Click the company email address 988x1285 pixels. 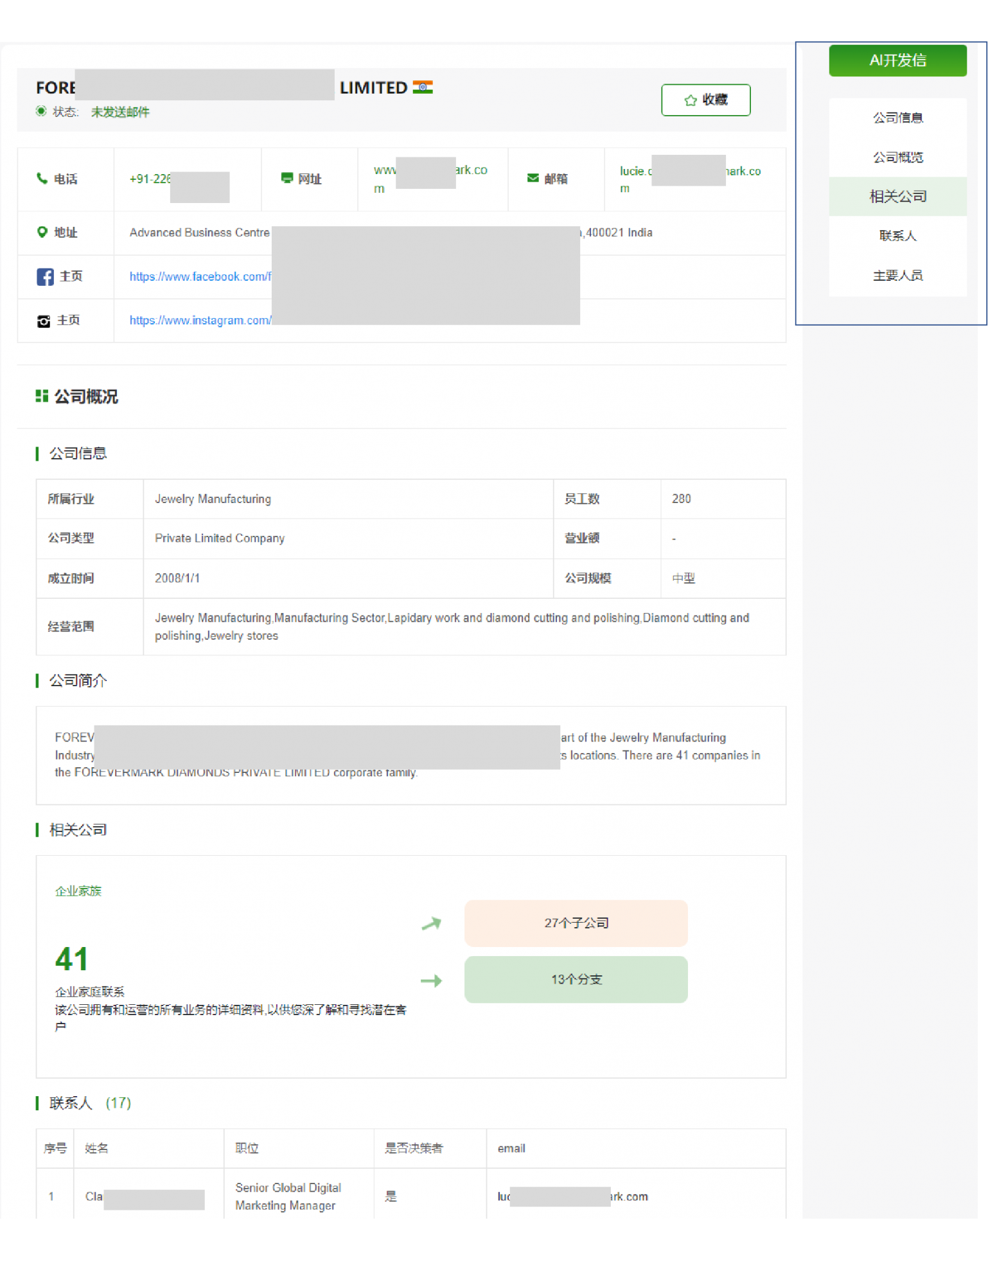pyautogui.click(x=690, y=179)
